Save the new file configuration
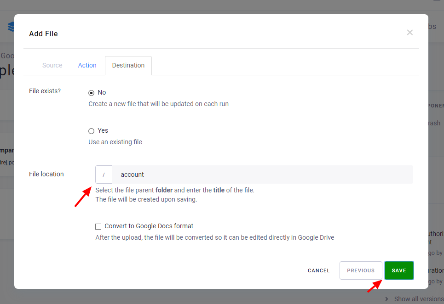 [399, 270]
